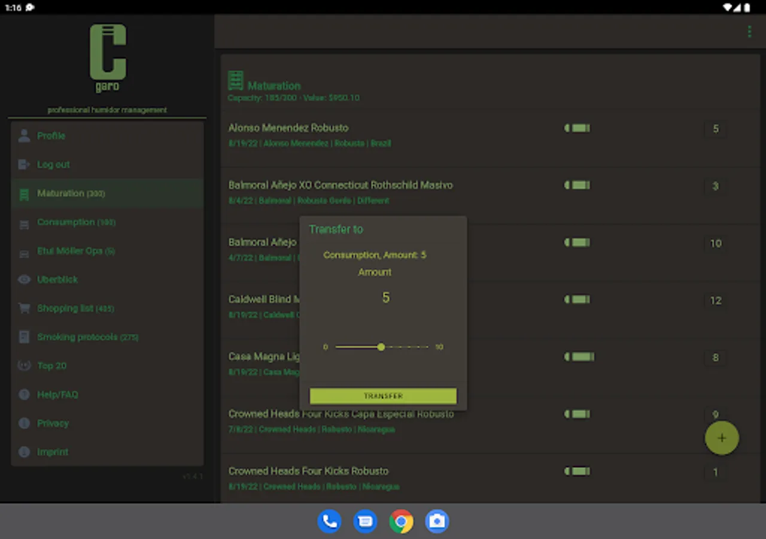Launch Chrome from the dock
This screenshot has height=539, width=766.
pyautogui.click(x=401, y=521)
